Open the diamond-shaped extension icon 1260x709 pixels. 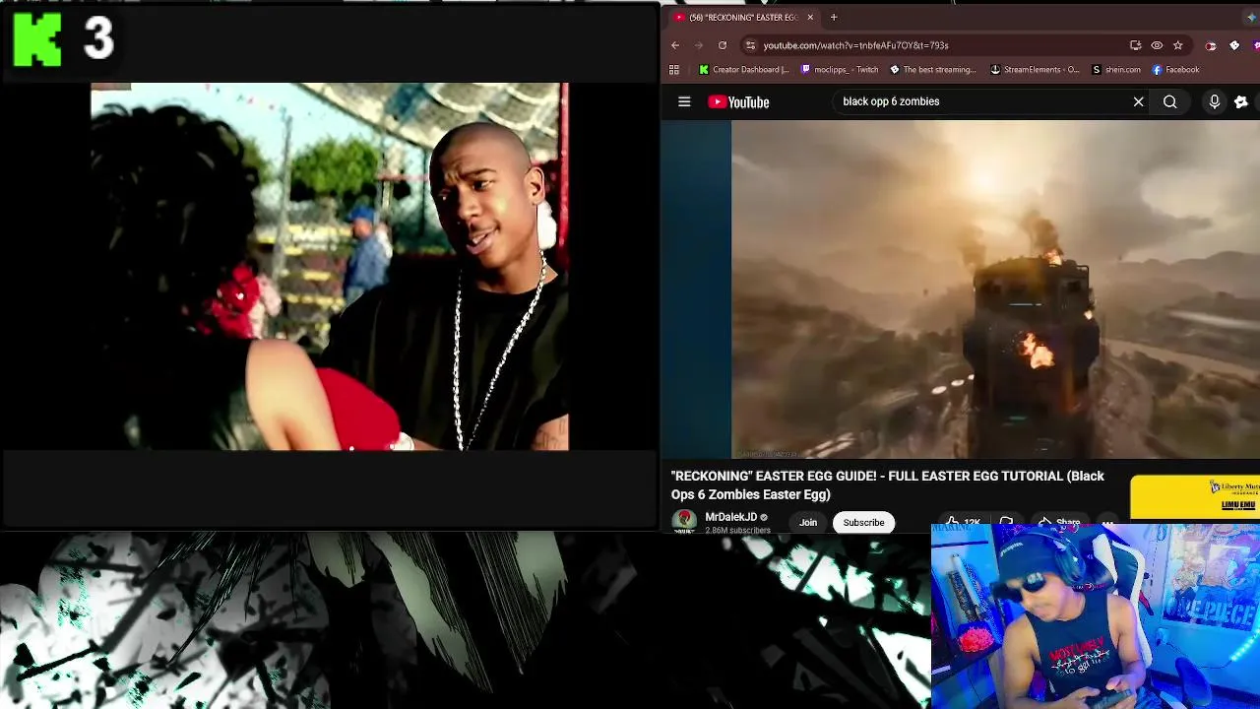point(1234,45)
